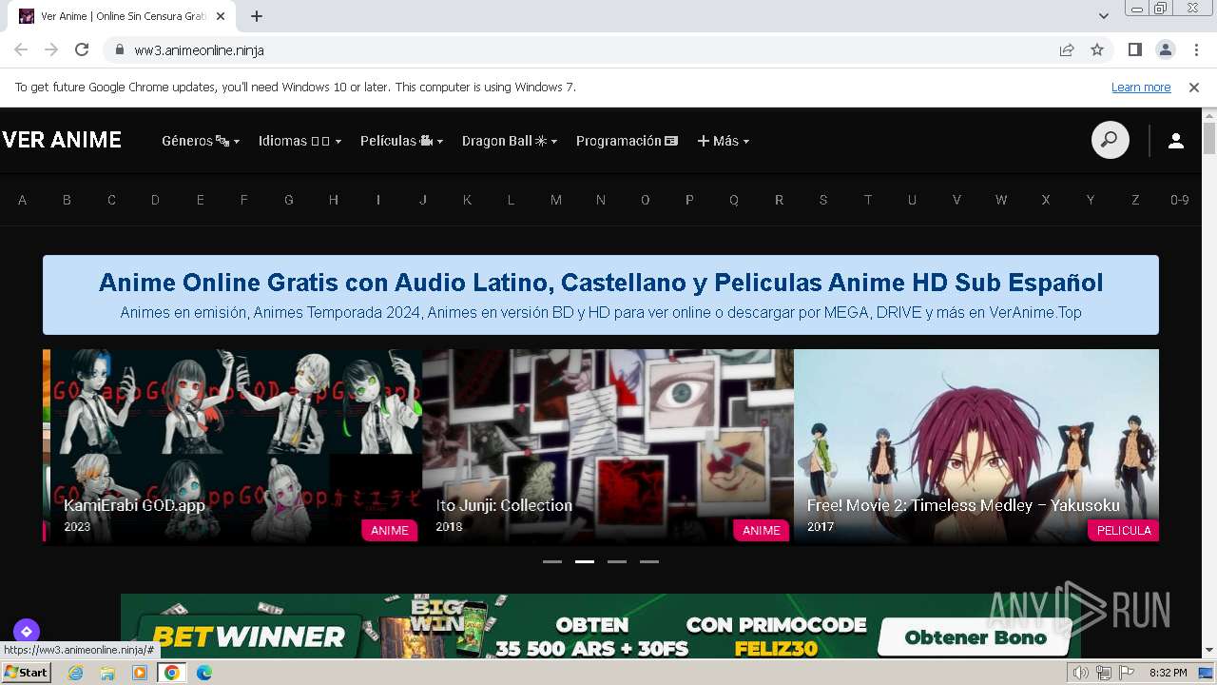Click the PELICULA tag on Free! slide
The width and height of the screenshot is (1217, 685).
point(1124,530)
